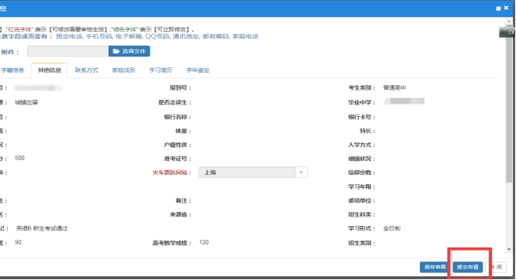Click the 关闭 button at dialog bottom
The height and width of the screenshot is (280, 516).
tap(496, 267)
